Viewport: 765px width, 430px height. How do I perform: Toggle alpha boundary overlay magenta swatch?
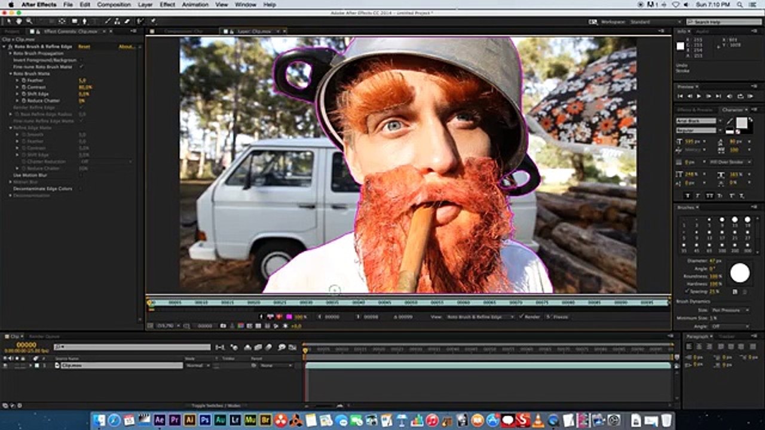[289, 317]
